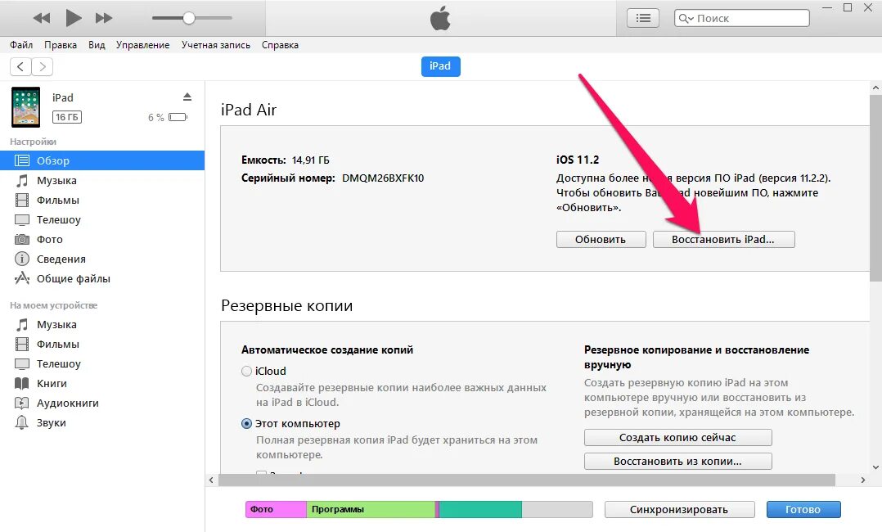Click the Емкость 14,91 ГБ value

311,160
